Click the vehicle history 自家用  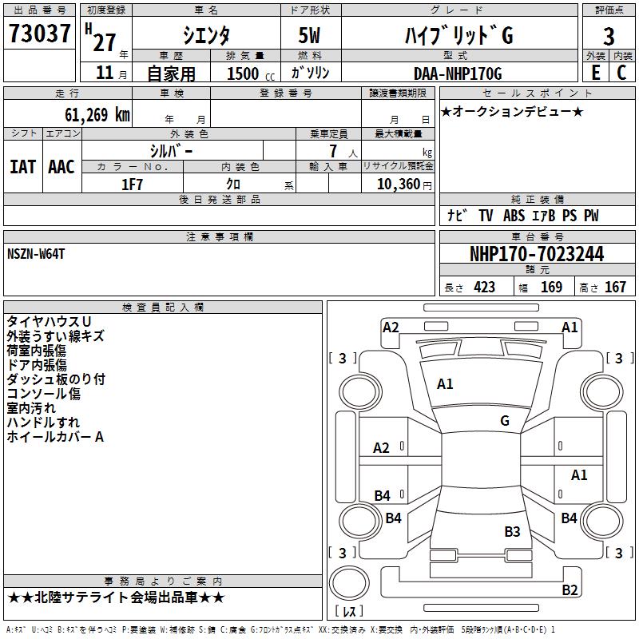171,73
